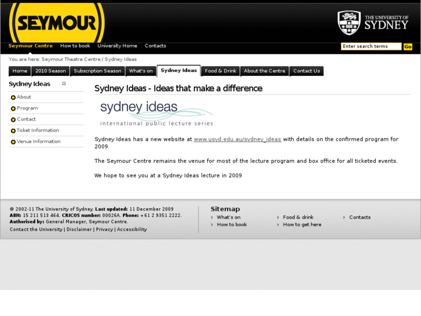Open the 2010 Season tab
This screenshot has height=316, width=421.
50,71
